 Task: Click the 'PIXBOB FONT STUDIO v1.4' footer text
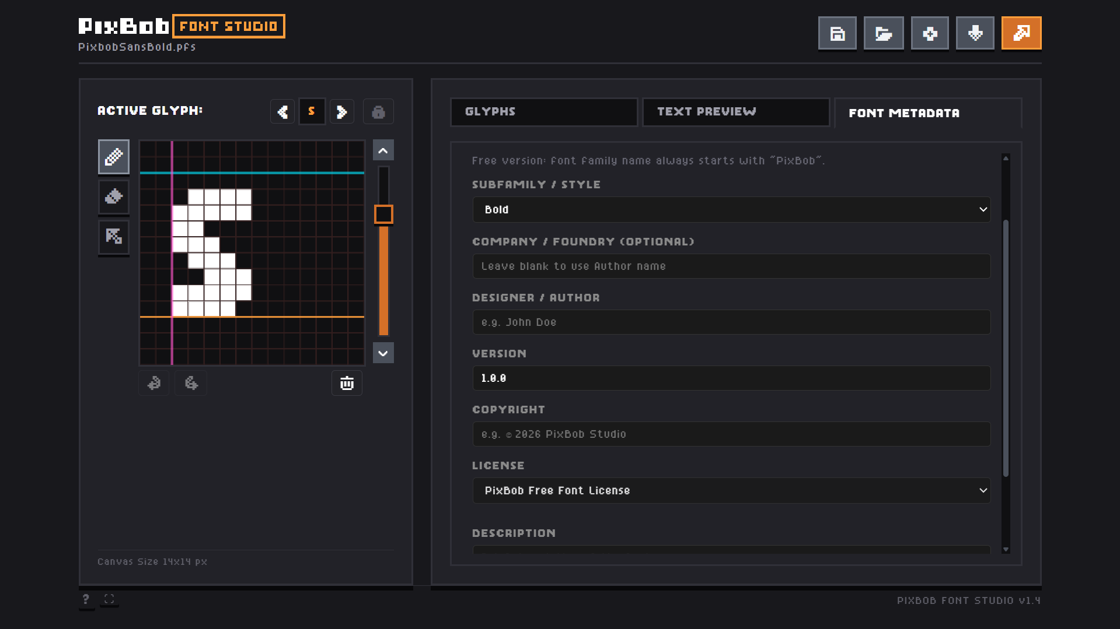[969, 600]
